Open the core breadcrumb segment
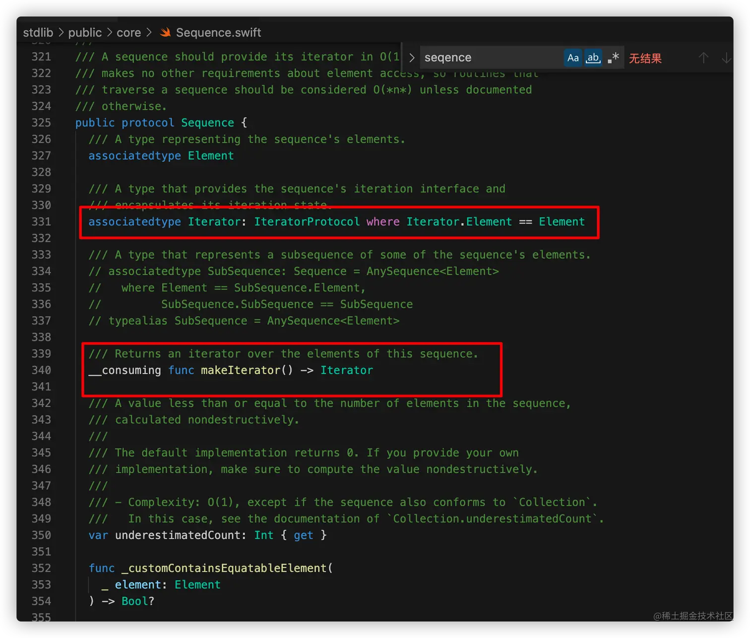The height and width of the screenshot is (638, 750). (x=128, y=32)
